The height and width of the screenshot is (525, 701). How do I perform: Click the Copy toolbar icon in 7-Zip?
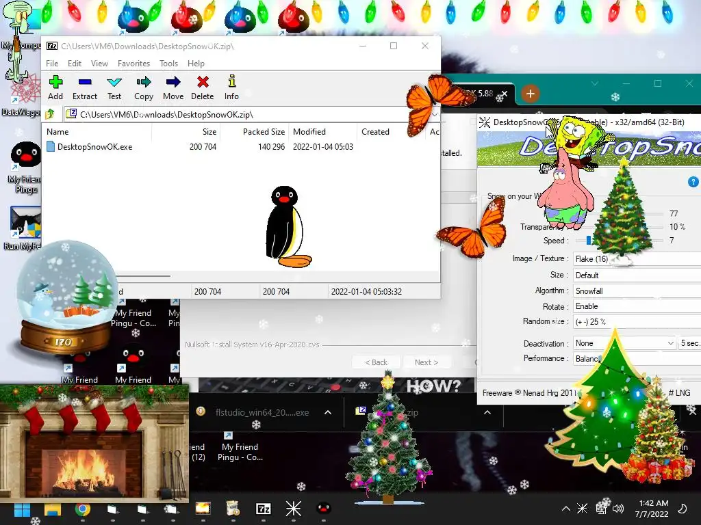144,87
